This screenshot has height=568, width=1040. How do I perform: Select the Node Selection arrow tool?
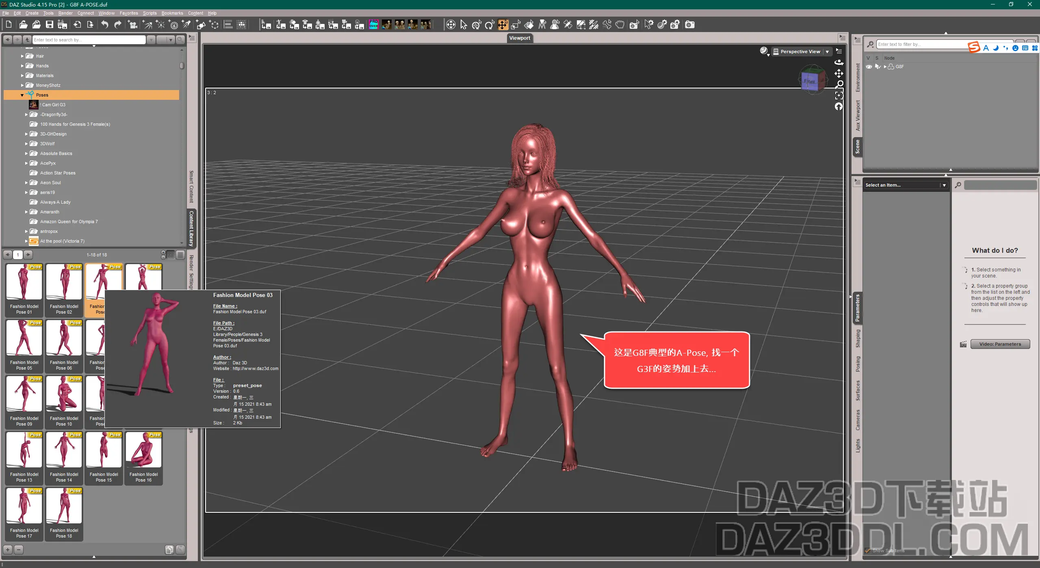coord(464,25)
